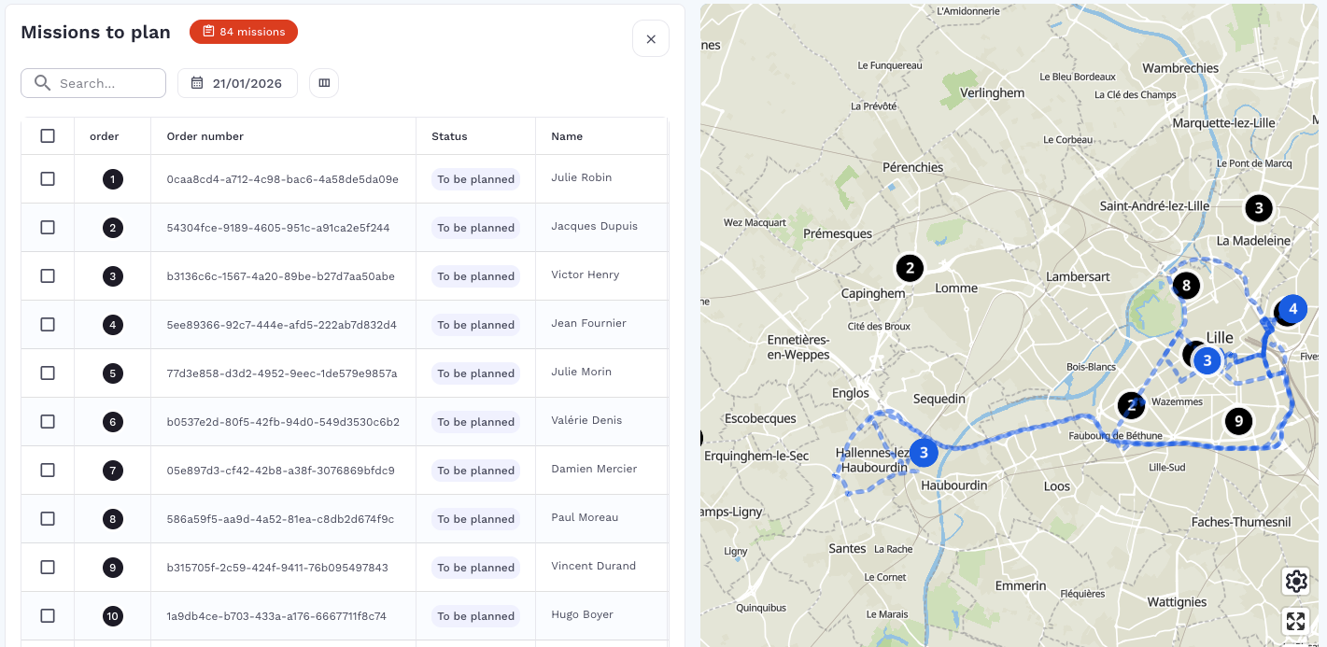Click blue marker 3 near Haubourdin
The width and height of the screenshot is (1327, 647).
tap(923, 453)
